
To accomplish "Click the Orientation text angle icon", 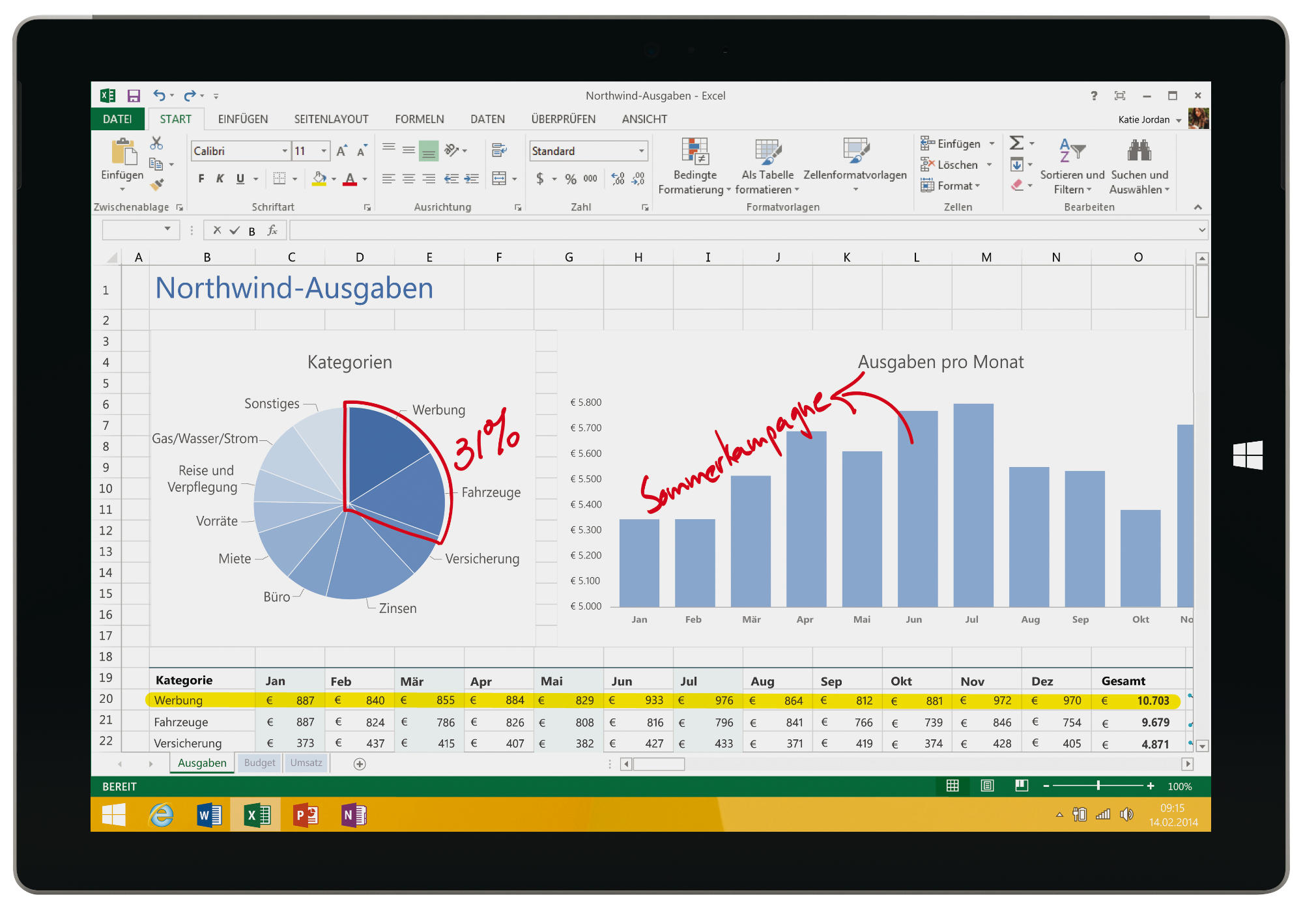I will [451, 150].
